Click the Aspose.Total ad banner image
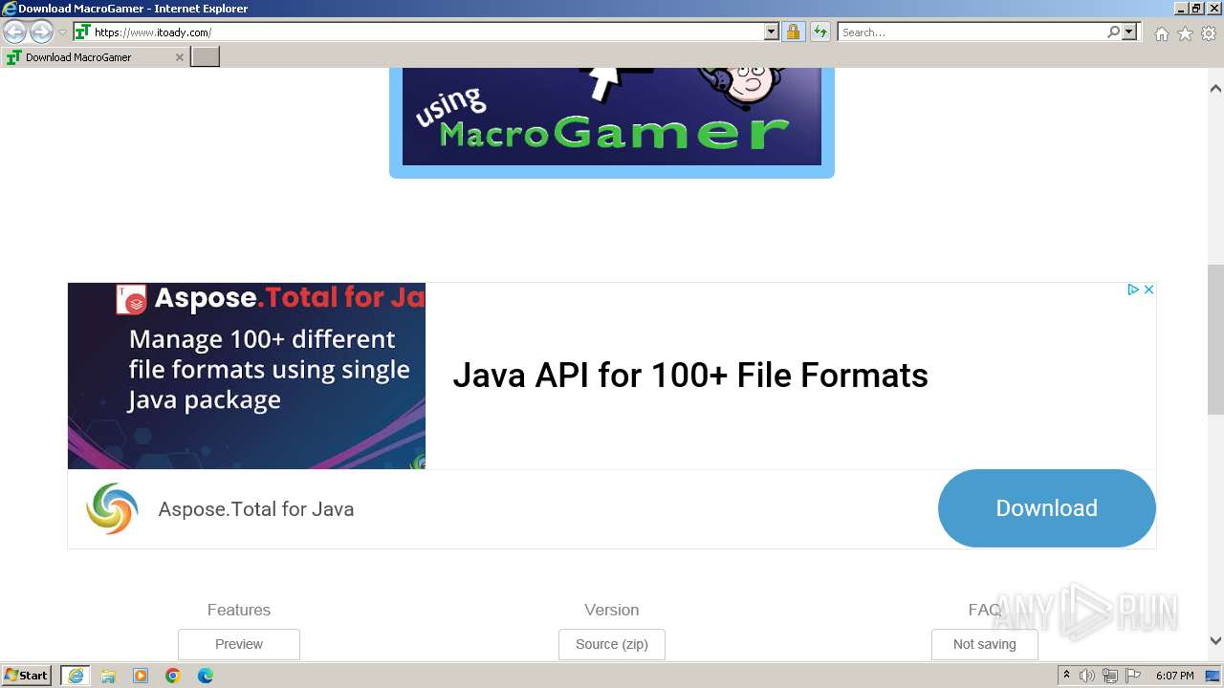The image size is (1224, 688). click(247, 376)
